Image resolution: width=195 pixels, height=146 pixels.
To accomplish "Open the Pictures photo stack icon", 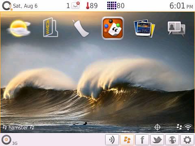I will [144, 28].
